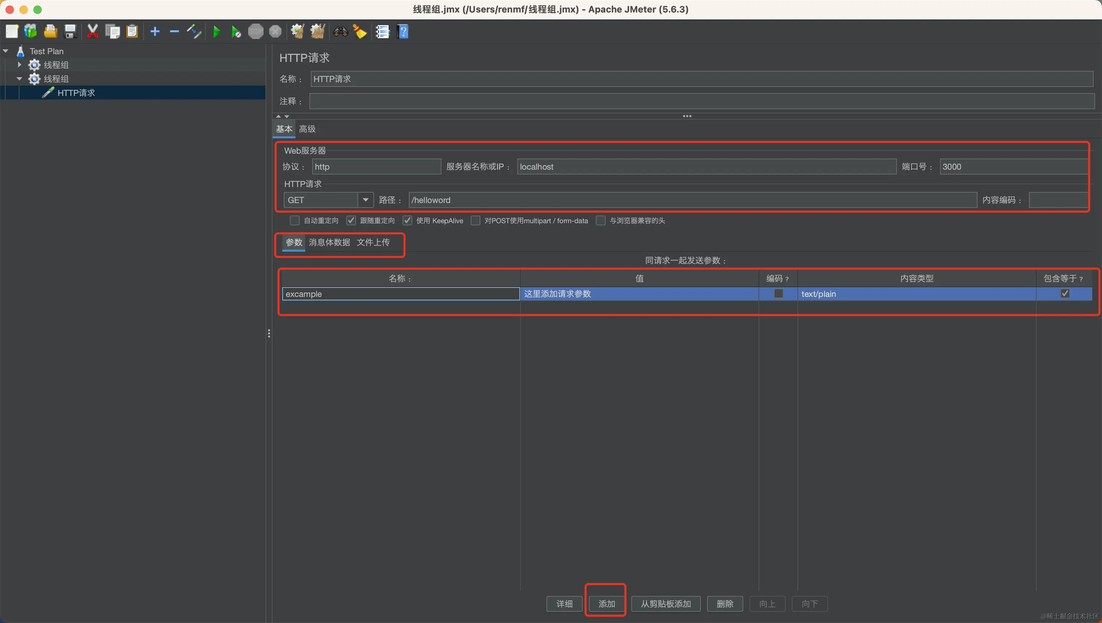Click the excample name cell

401,293
